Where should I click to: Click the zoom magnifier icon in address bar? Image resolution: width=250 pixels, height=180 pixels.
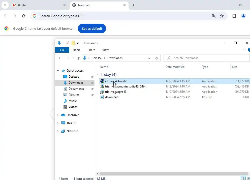click(x=213, y=16)
